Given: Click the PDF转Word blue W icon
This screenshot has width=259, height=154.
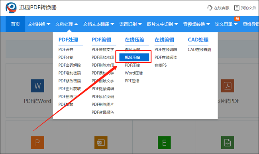Looking at the screenshot, I should pyautogui.click(x=38, y=86).
